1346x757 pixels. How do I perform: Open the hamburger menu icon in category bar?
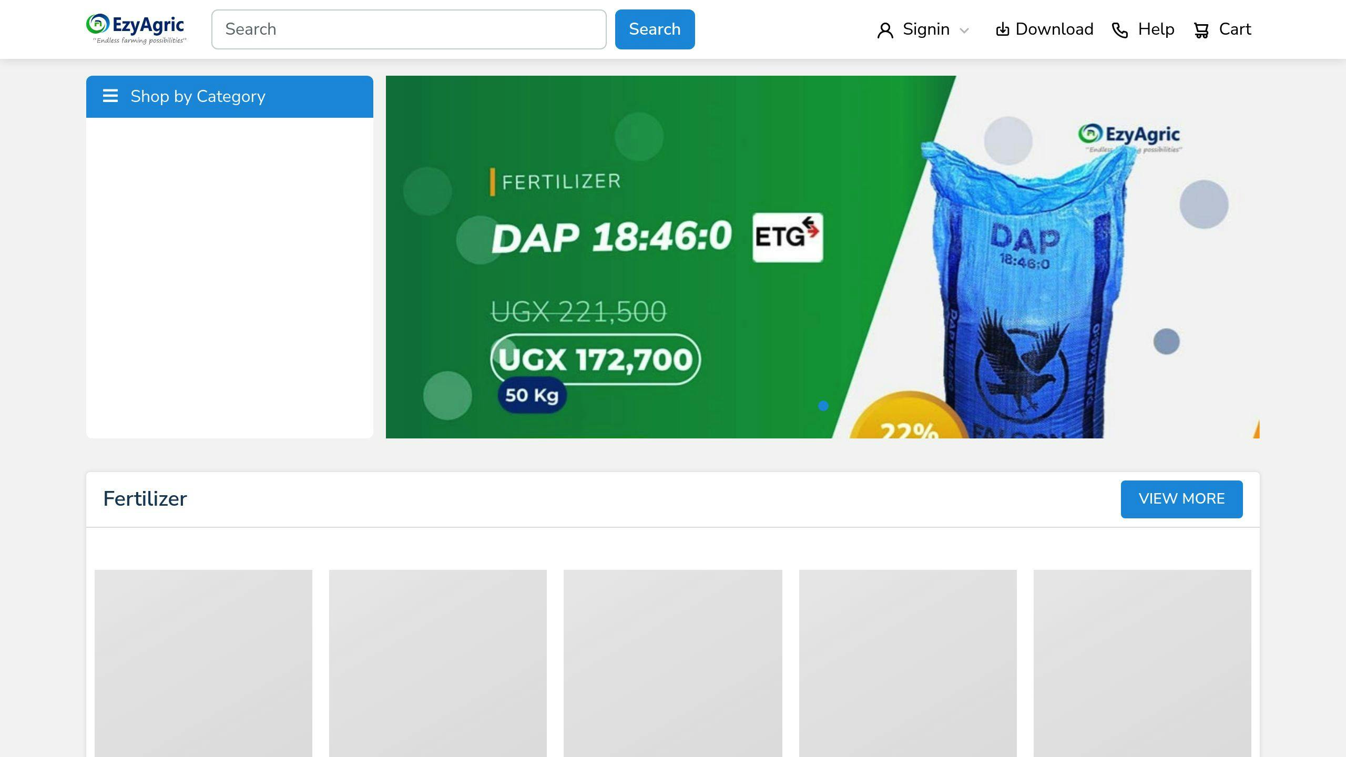110,96
